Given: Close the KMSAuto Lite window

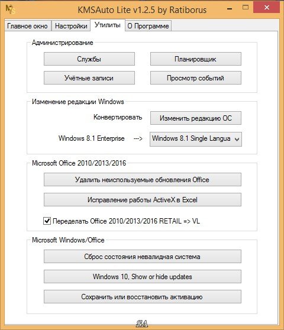Looking at the screenshot, I should (x=266, y=8).
